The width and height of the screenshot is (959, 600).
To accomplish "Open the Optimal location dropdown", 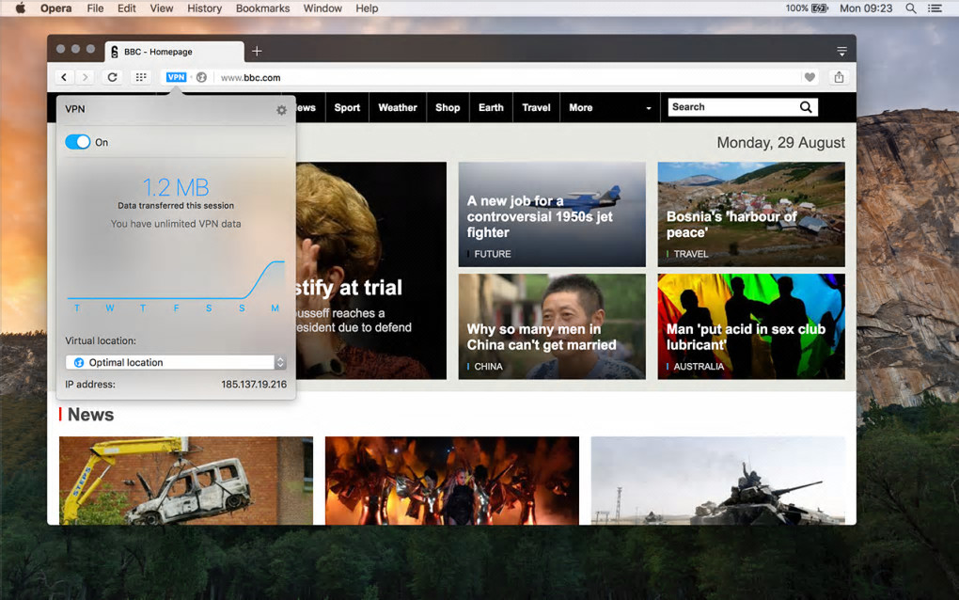I will pos(176,362).
